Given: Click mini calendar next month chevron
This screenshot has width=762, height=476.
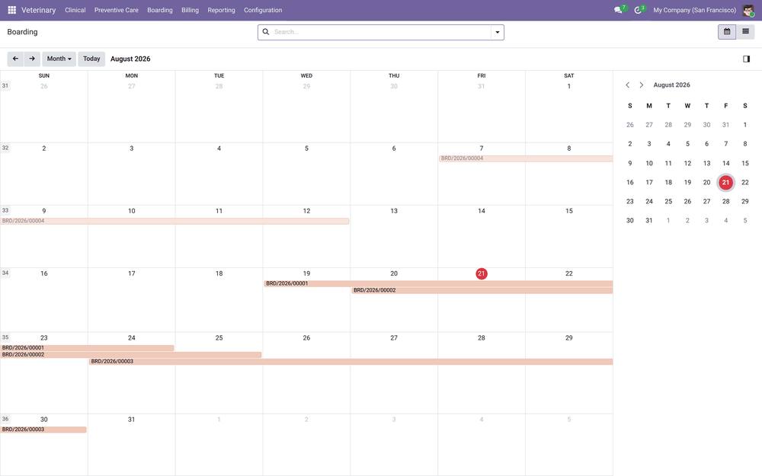Looking at the screenshot, I should point(642,85).
